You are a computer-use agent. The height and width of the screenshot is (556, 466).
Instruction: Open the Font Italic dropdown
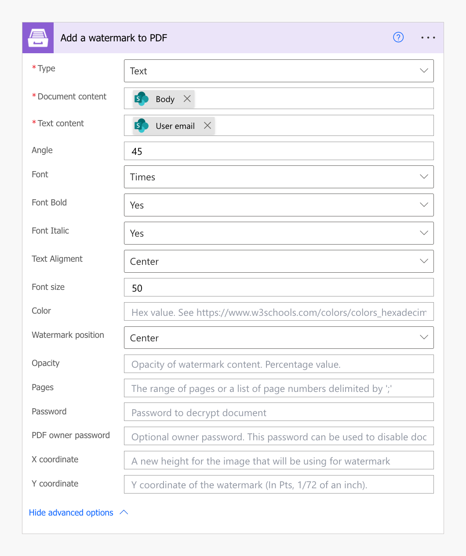pyautogui.click(x=423, y=233)
